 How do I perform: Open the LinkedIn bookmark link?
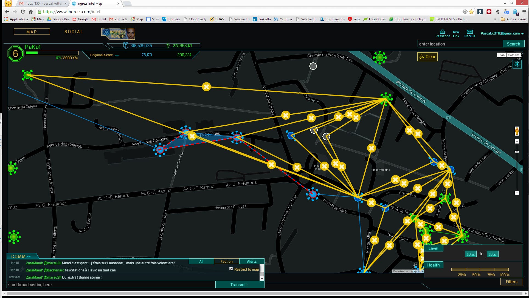[262, 19]
